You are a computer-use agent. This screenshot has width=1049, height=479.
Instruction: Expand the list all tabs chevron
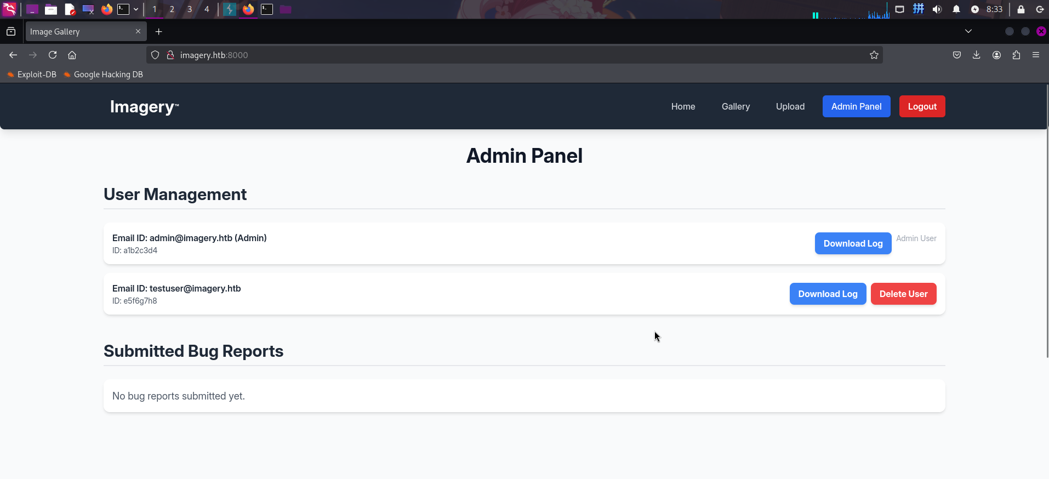pos(968,31)
